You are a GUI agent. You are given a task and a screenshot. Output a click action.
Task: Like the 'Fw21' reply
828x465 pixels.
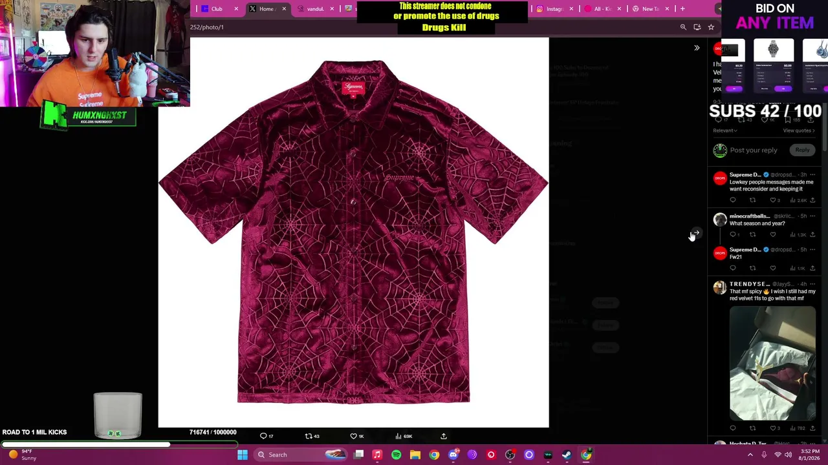773,268
